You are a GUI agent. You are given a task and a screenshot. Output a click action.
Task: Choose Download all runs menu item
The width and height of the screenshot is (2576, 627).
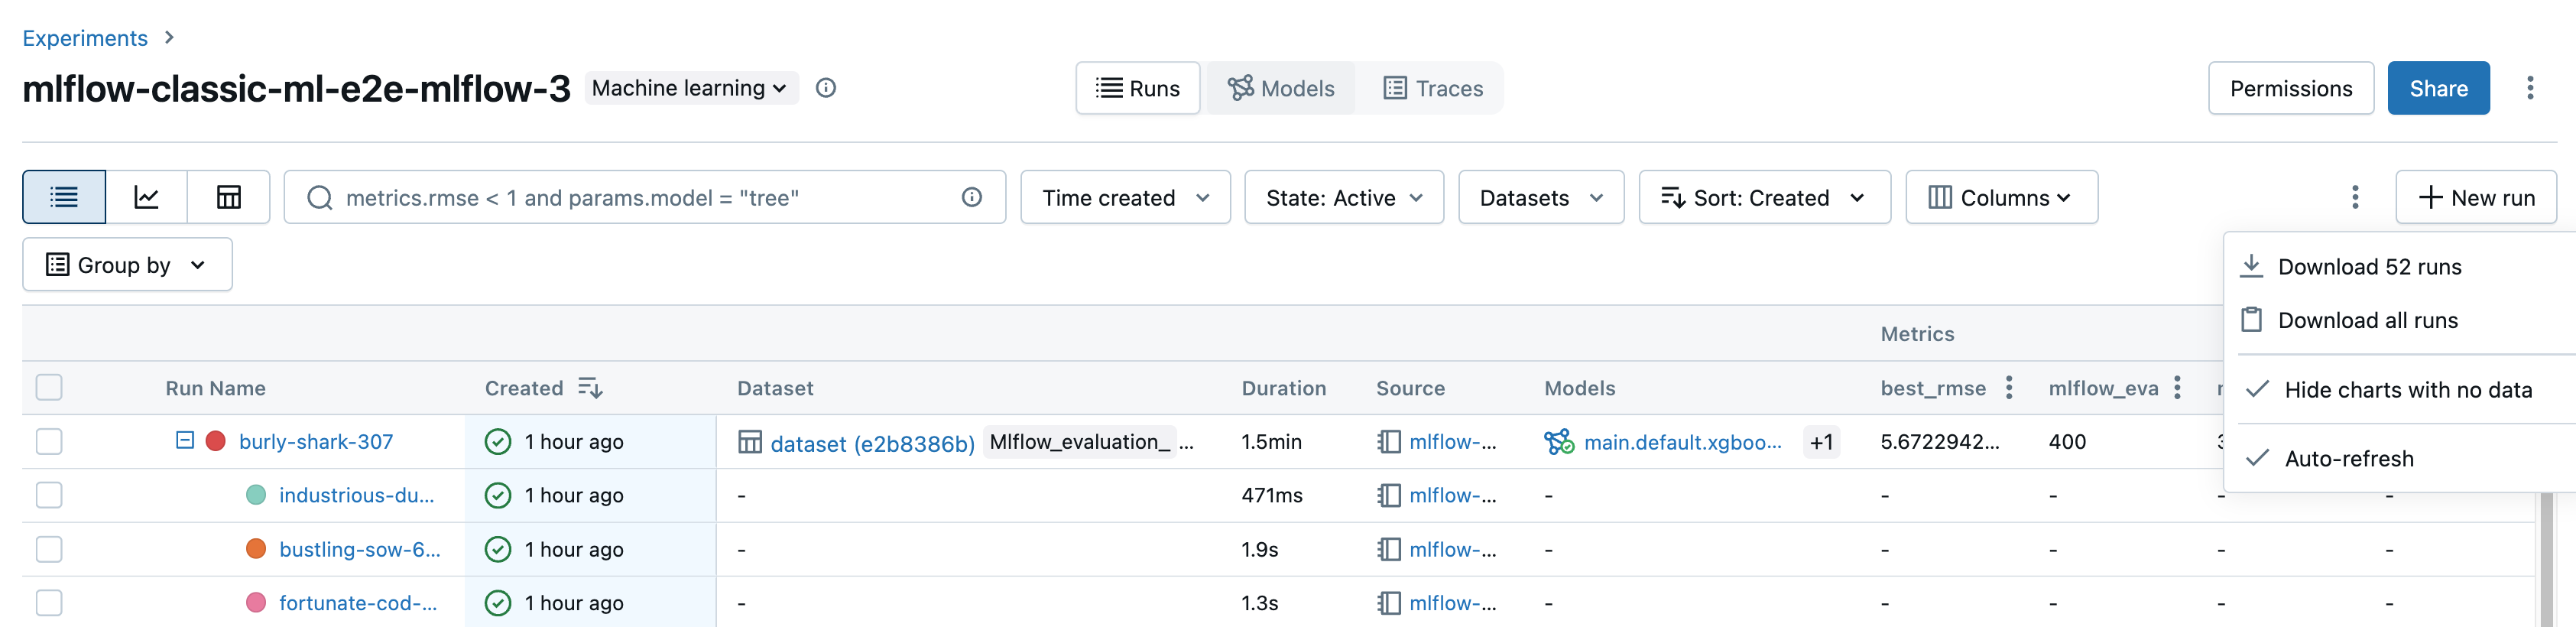pyautogui.click(x=2367, y=320)
